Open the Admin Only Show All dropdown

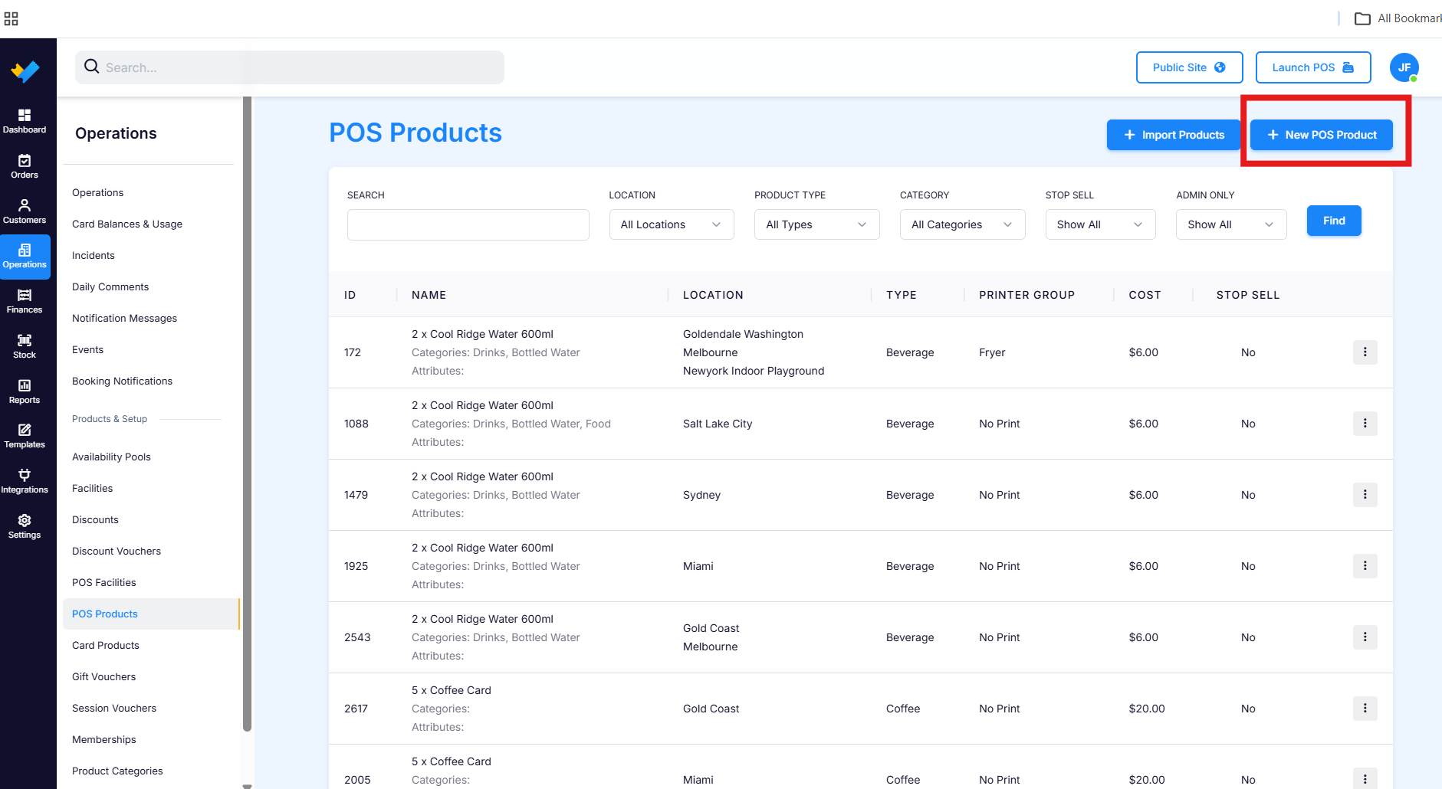1231,224
